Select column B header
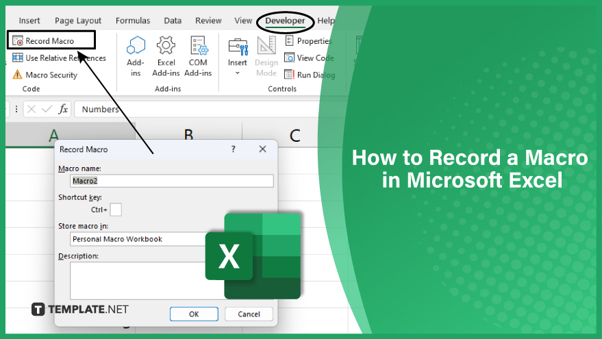The height and width of the screenshot is (339, 602). click(x=188, y=135)
